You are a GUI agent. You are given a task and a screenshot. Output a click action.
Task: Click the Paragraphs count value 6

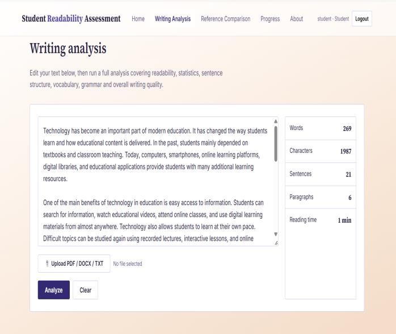(x=350, y=198)
